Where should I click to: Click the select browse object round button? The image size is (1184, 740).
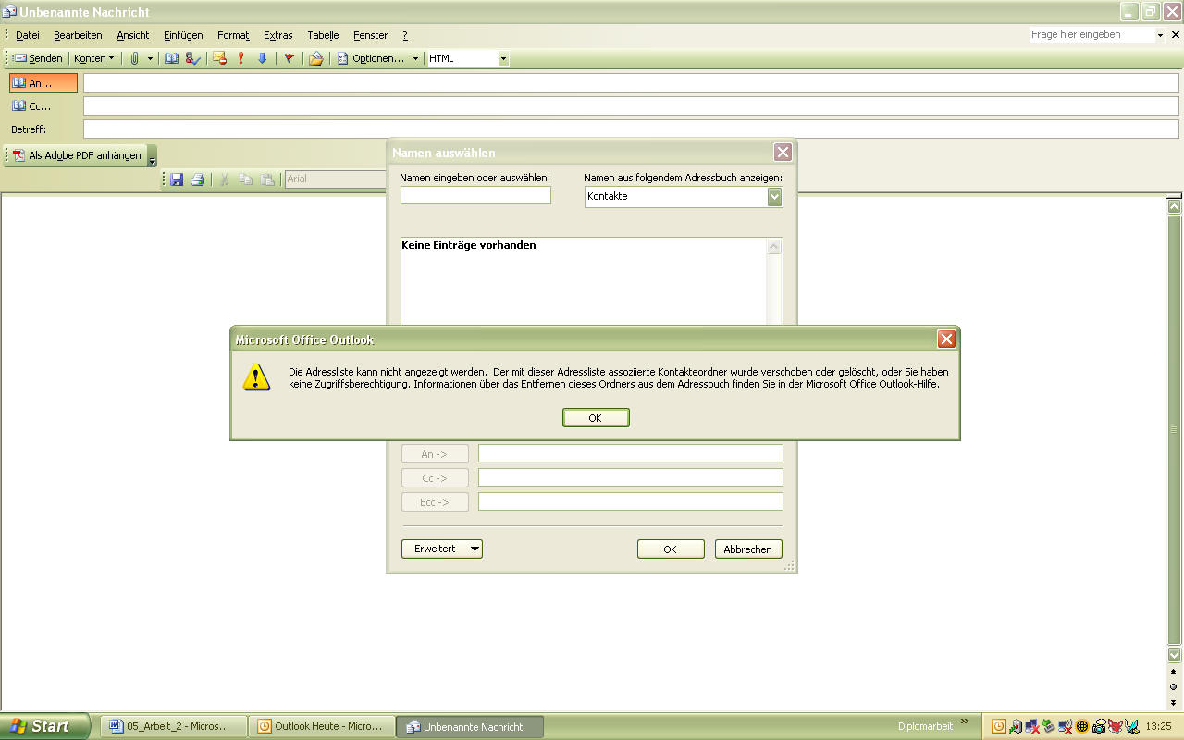coord(1174,686)
